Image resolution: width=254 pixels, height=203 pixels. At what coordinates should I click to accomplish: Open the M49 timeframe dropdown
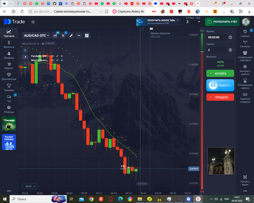click(x=30, y=186)
